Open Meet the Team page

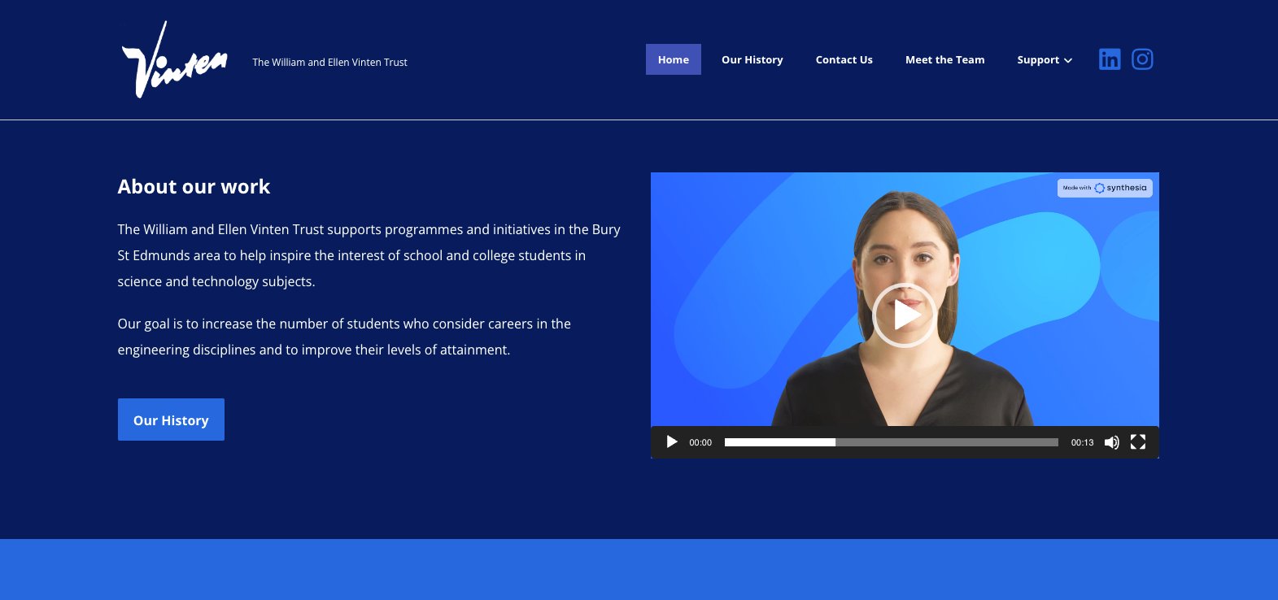pos(945,59)
